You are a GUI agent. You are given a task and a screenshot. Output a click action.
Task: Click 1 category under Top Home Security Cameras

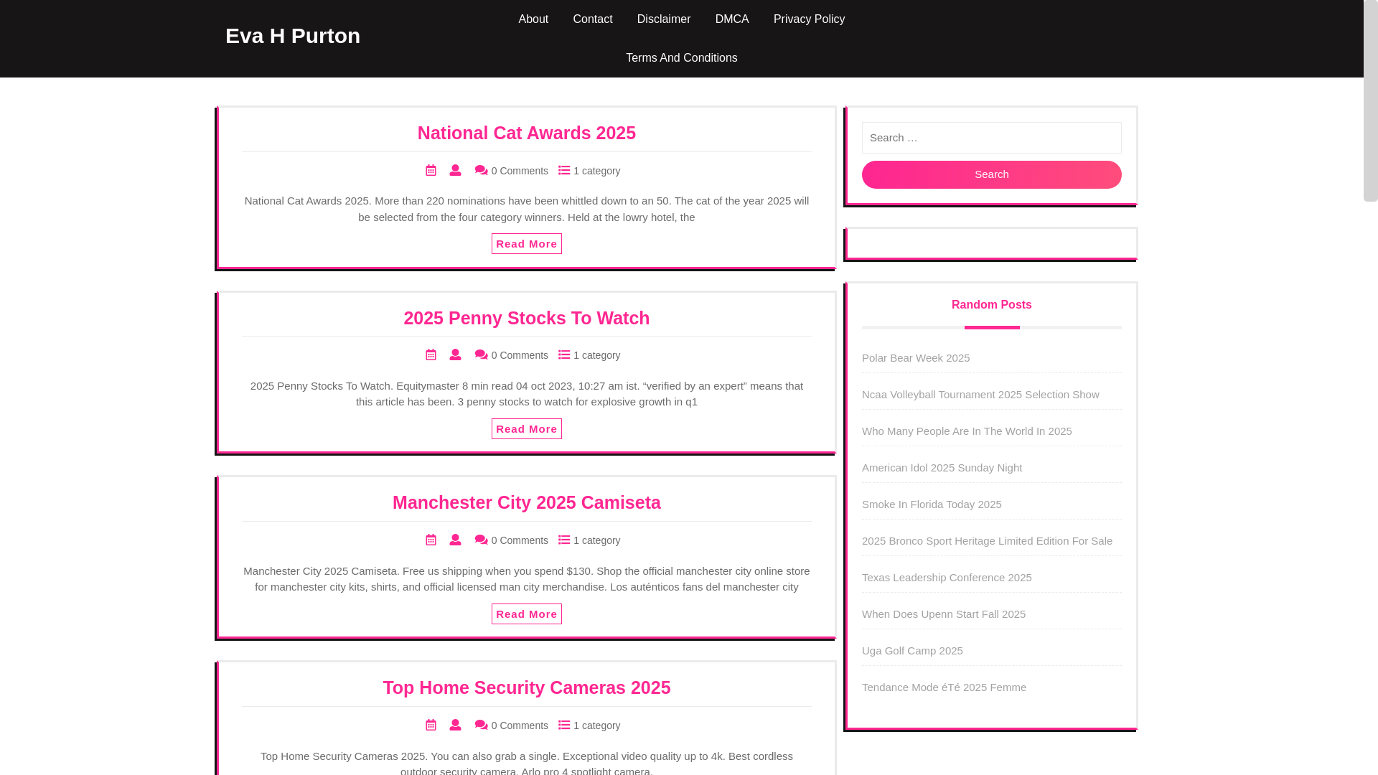(597, 725)
